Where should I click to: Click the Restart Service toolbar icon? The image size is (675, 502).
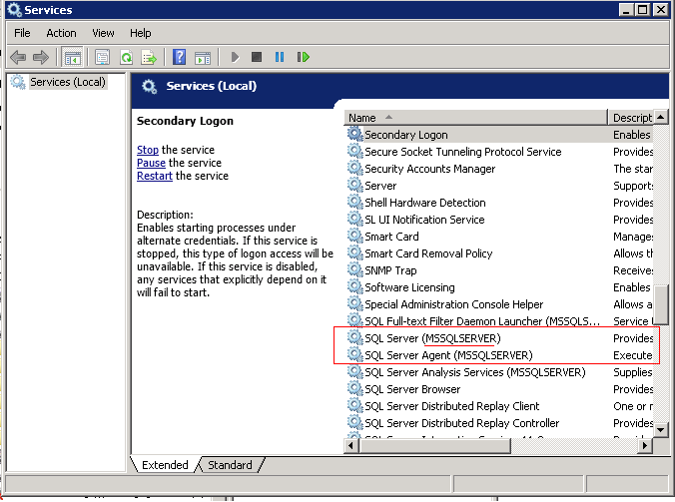(x=304, y=57)
